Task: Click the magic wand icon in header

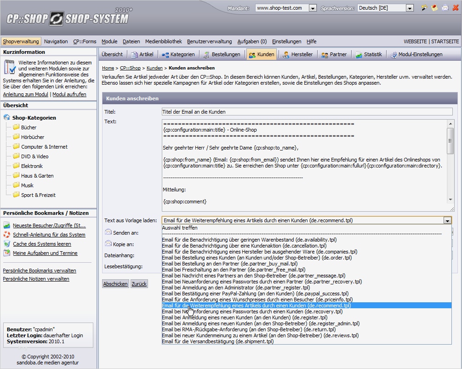Action: click(424, 8)
